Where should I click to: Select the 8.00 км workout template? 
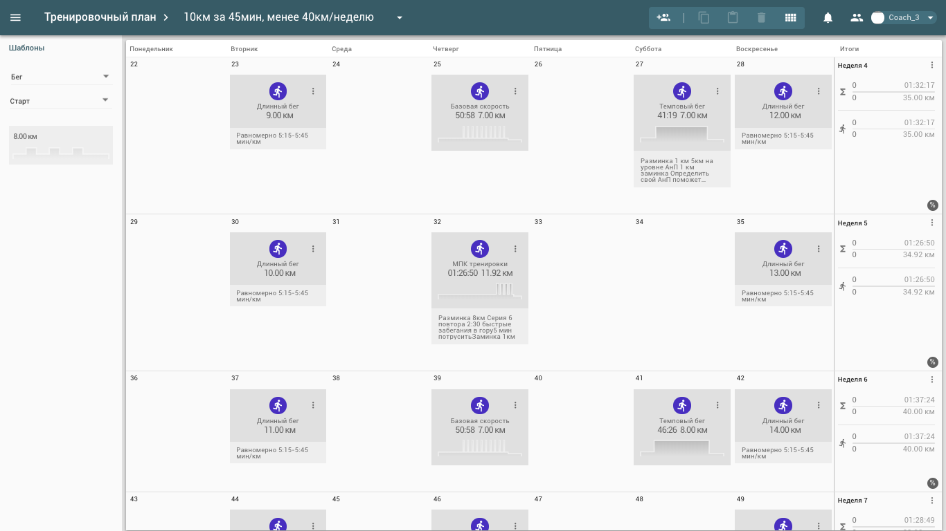(x=61, y=145)
